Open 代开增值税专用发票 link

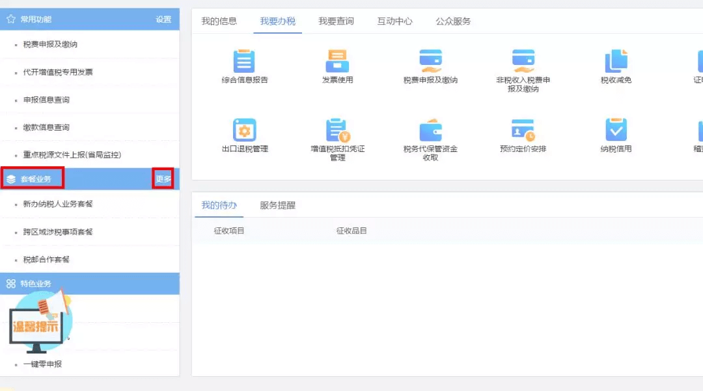click(58, 72)
